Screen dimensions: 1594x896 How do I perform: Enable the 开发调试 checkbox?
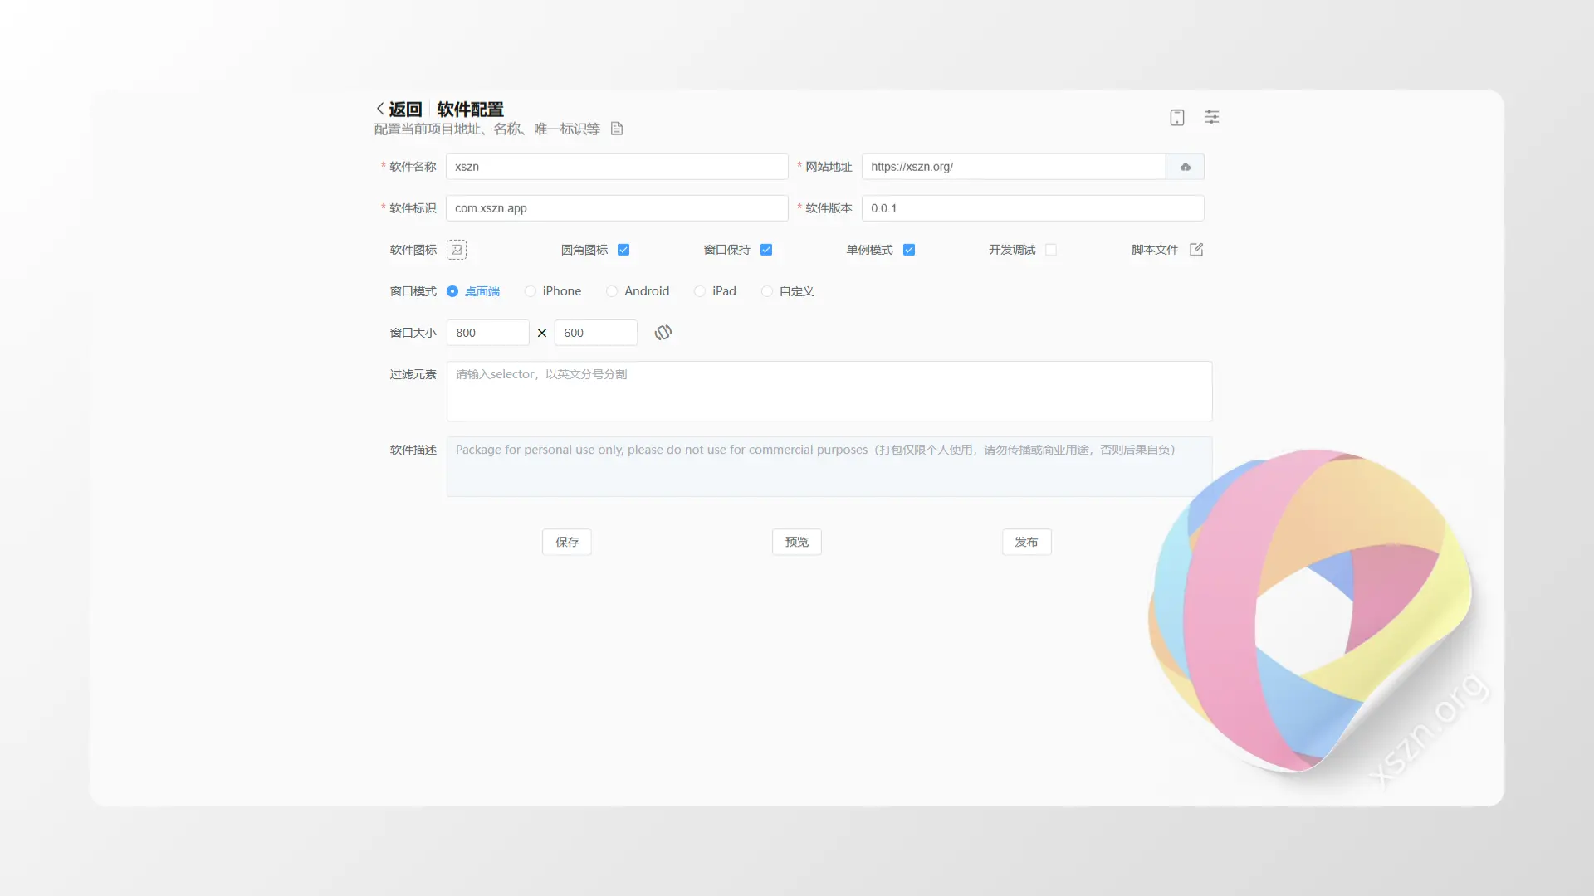tap(1051, 250)
